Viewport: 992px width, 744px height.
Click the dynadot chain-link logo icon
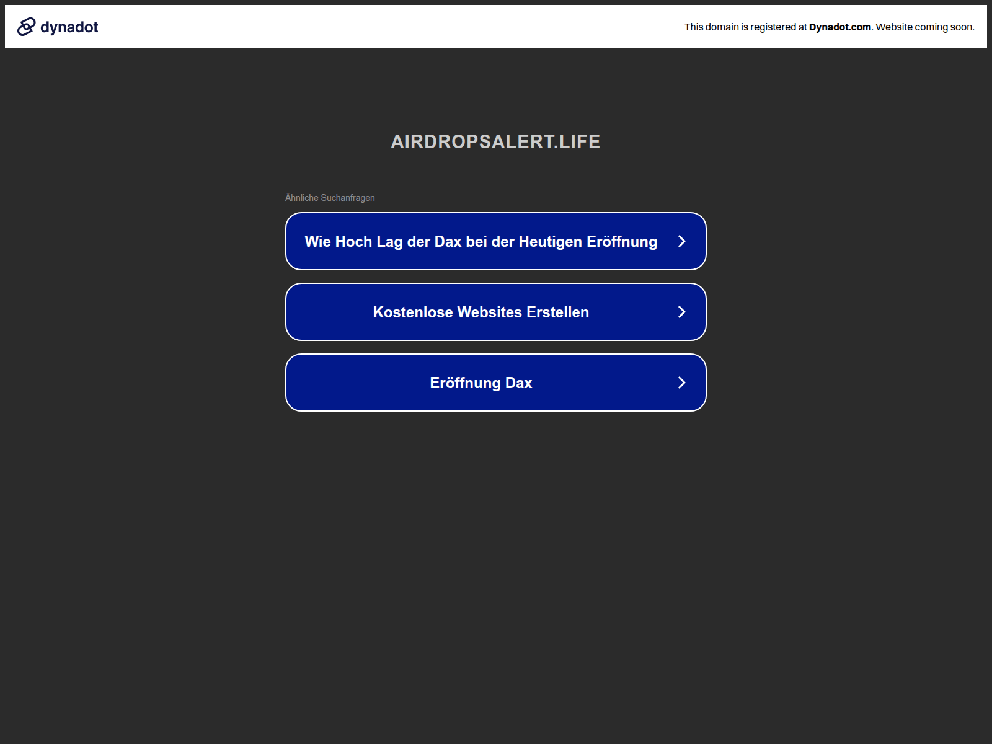tap(26, 27)
